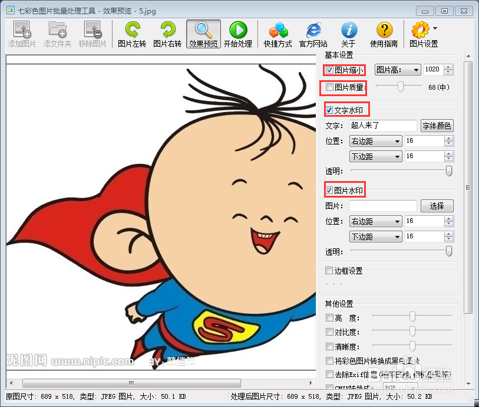
Task: Click the image watermark transparency slider handle
Action: (x=449, y=251)
